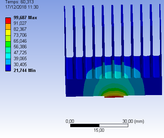Viewport: 164px width, 138px height.
Task: Click the yellow legend color band
Action: 8,32
